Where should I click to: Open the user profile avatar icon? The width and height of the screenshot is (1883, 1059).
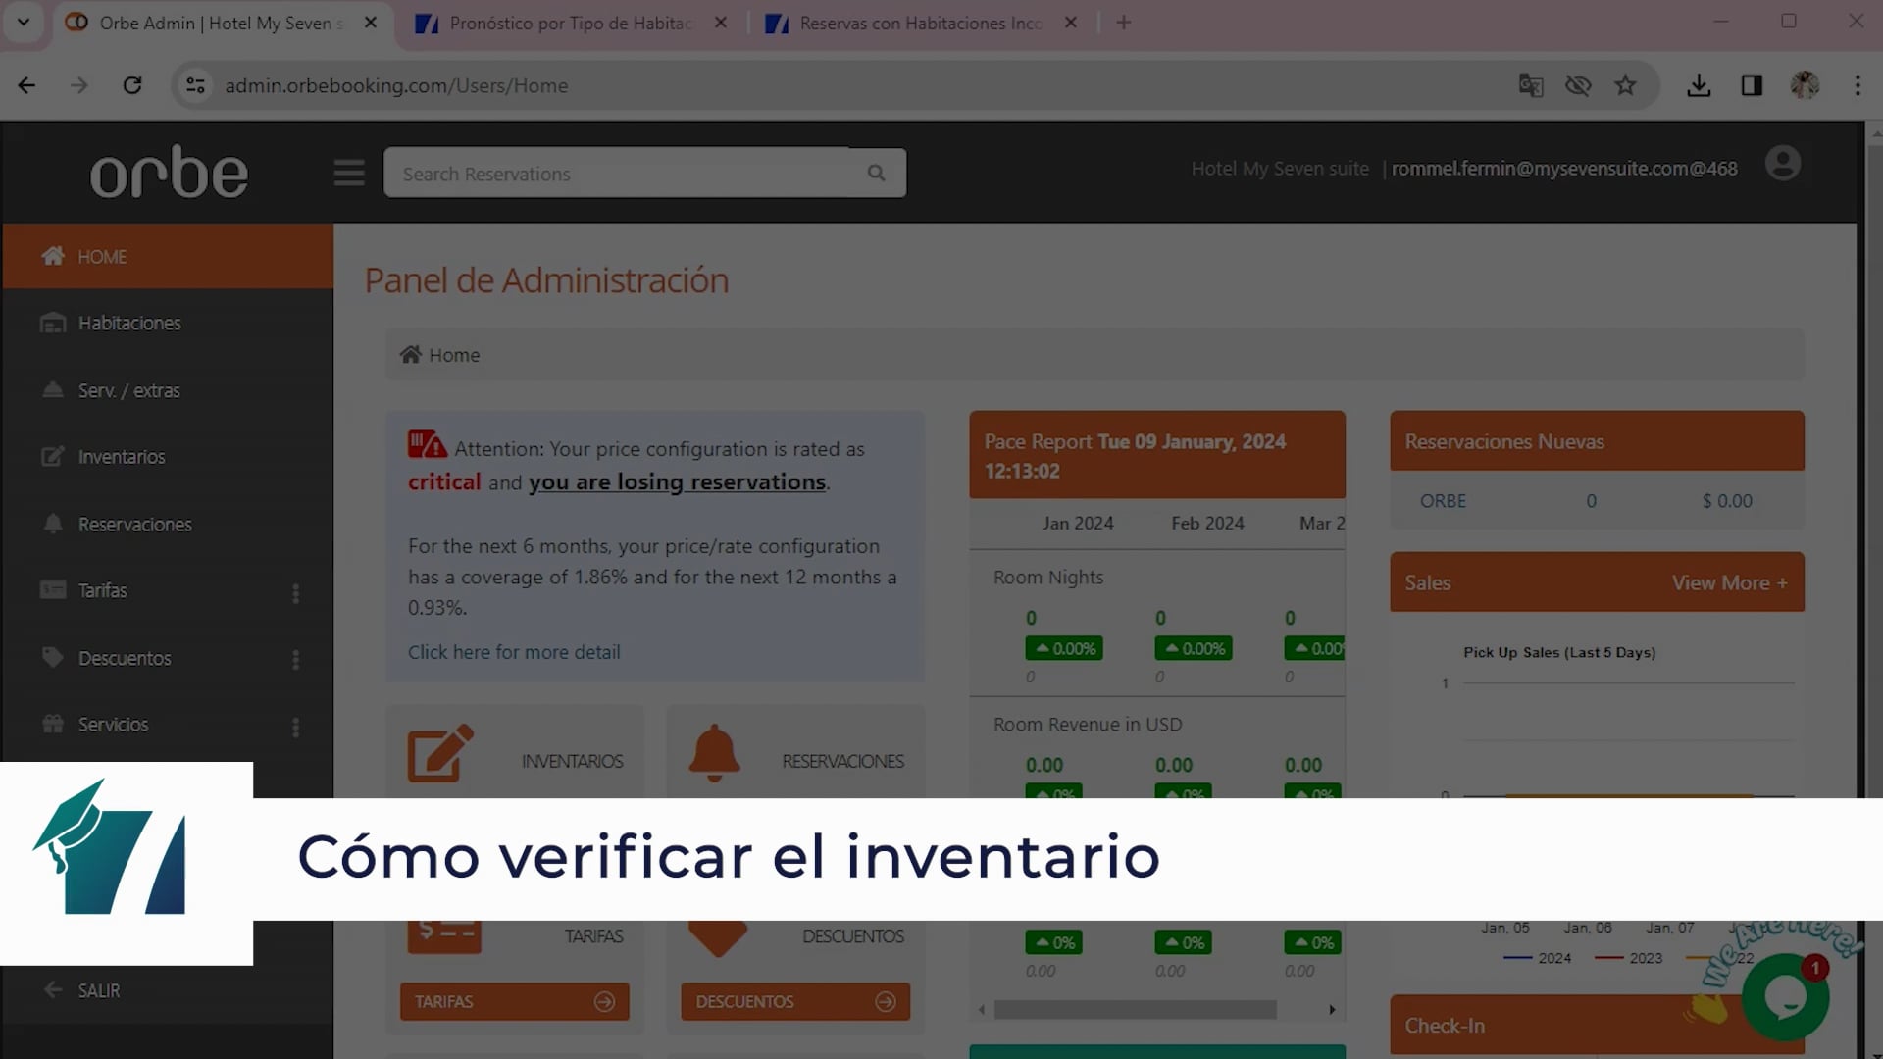tap(1782, 164)
